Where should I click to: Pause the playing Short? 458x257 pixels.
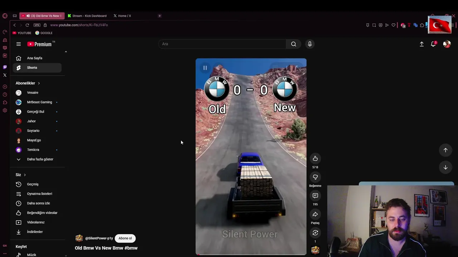coord(205,68)
